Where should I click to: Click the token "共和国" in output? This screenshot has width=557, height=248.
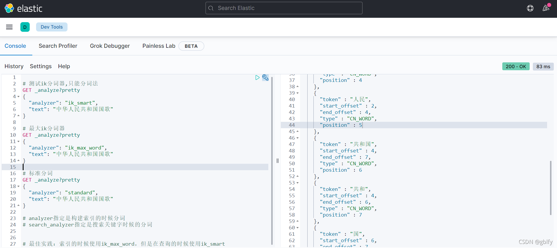(x=362, y=144)
